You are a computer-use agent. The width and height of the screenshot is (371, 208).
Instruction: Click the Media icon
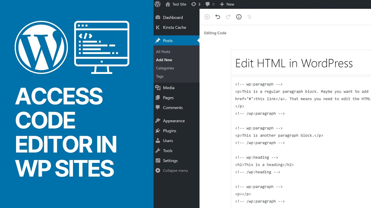pos(158,88)
